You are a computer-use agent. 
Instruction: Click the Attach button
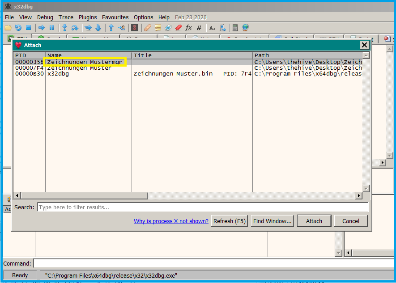click(x=314, y=221)
